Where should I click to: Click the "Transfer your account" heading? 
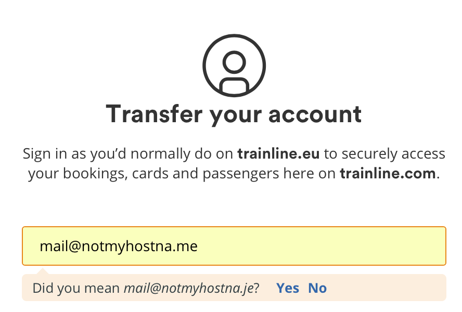click(x=234, y=114)
